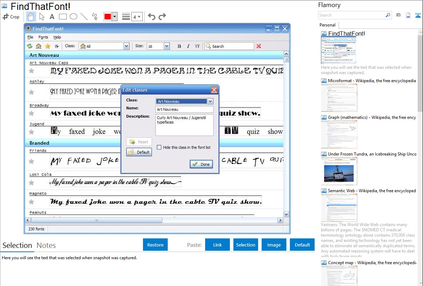Click the Done button
This screenshot has width=423, height=286.
[201, 164]
